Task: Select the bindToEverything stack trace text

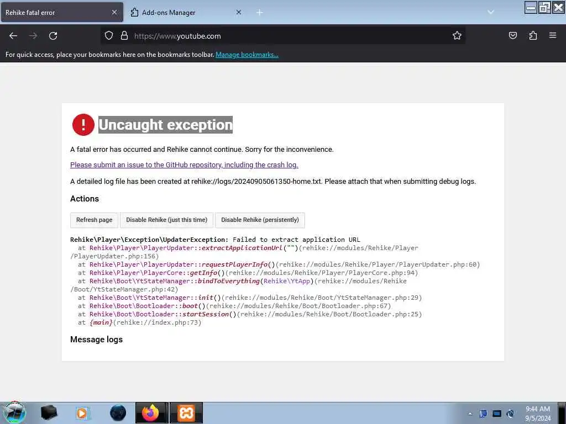Action: point(229,281)
